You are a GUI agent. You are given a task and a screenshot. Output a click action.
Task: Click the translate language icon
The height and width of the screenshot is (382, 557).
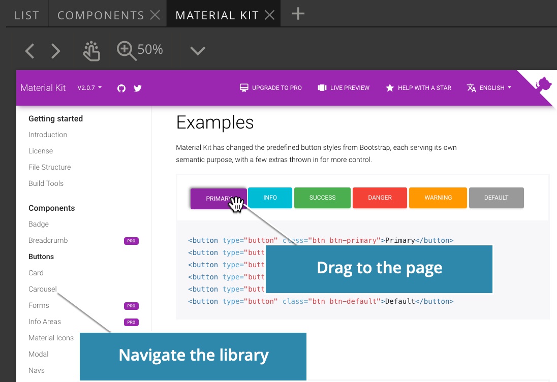[x=472, y=88]
